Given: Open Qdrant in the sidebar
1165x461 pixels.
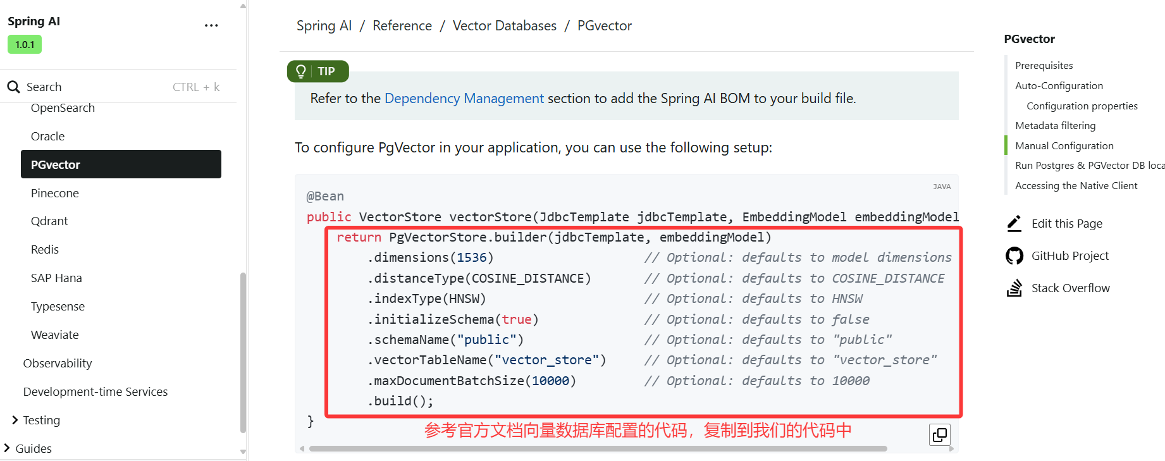Looking at the screenshot, I should (49, 221).
